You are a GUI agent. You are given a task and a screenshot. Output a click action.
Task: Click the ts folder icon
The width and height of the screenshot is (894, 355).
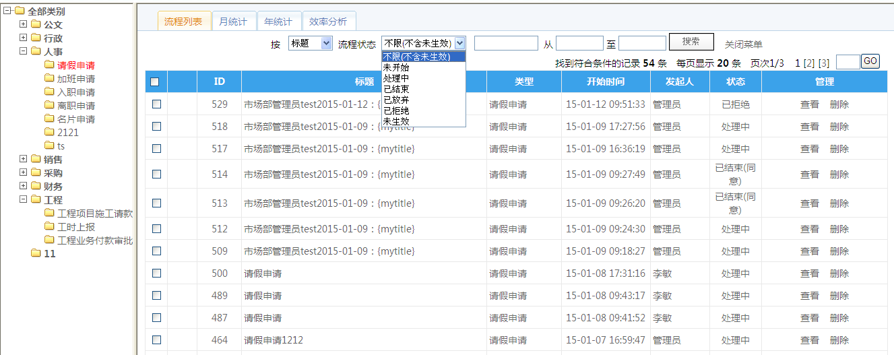coord(49,146)
